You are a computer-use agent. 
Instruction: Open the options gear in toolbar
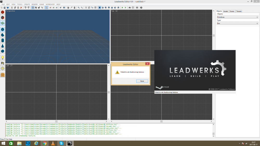pos(137,8)
